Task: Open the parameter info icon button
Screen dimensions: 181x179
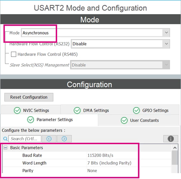Action: tap(171, 139)
